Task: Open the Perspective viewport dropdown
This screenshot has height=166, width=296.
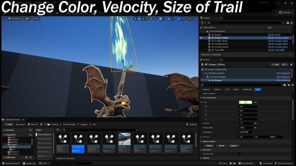Action: pyautogui.click(x=15, y=18)
